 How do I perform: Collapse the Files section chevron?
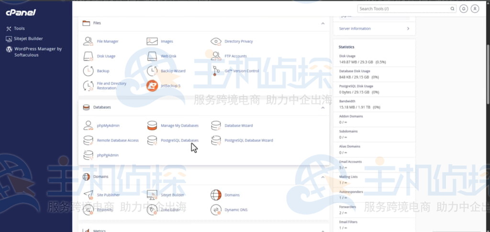(x=323, y=23)
